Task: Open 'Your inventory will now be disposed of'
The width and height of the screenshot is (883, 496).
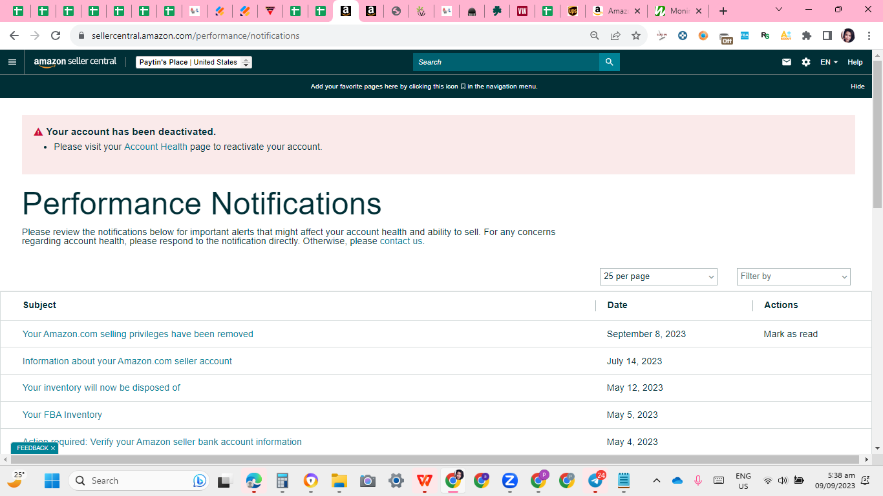Action: 101,387
